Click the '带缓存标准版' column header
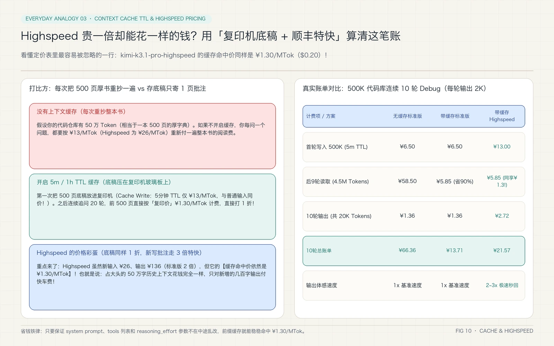Viewport: 554px width, 346px height. tap(455, 116)
